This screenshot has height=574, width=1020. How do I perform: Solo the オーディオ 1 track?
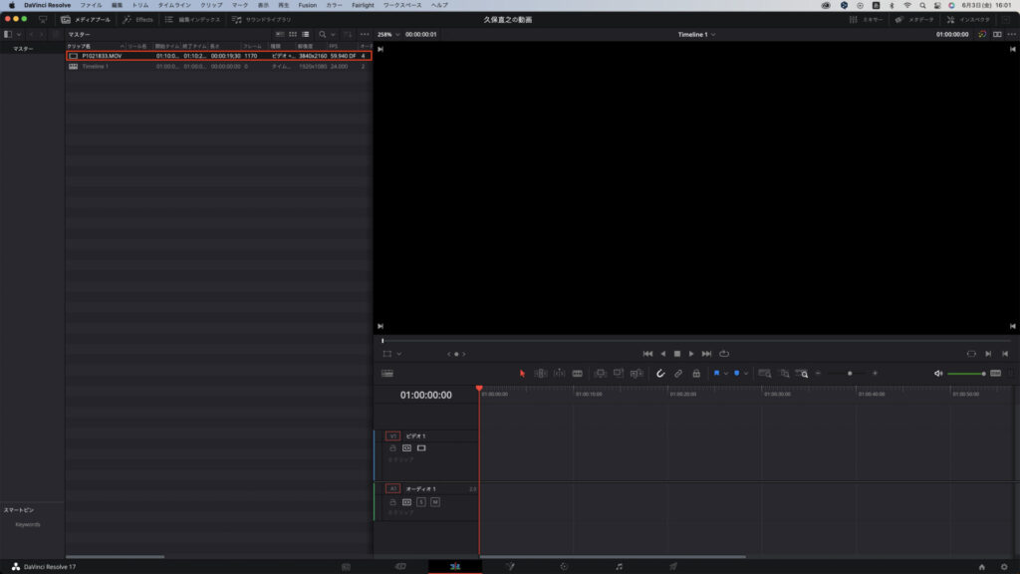tap(421, 502)
